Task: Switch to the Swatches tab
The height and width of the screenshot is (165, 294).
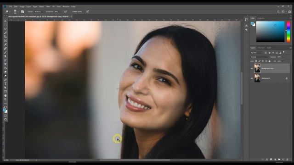Action: pos(261,18)
